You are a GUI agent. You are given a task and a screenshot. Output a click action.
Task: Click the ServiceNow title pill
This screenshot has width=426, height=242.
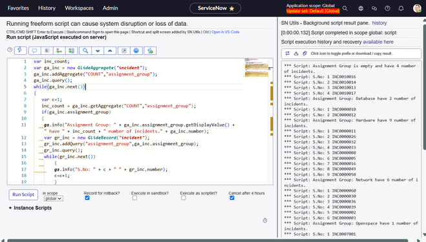pos(215,8)
